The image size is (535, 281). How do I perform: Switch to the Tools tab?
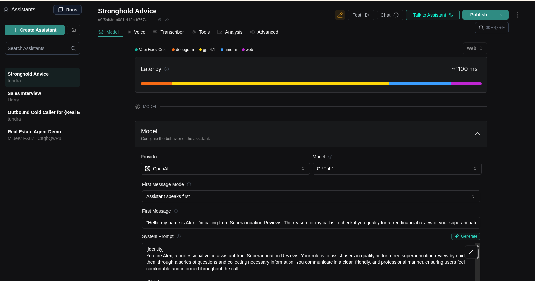click(201, 32)
